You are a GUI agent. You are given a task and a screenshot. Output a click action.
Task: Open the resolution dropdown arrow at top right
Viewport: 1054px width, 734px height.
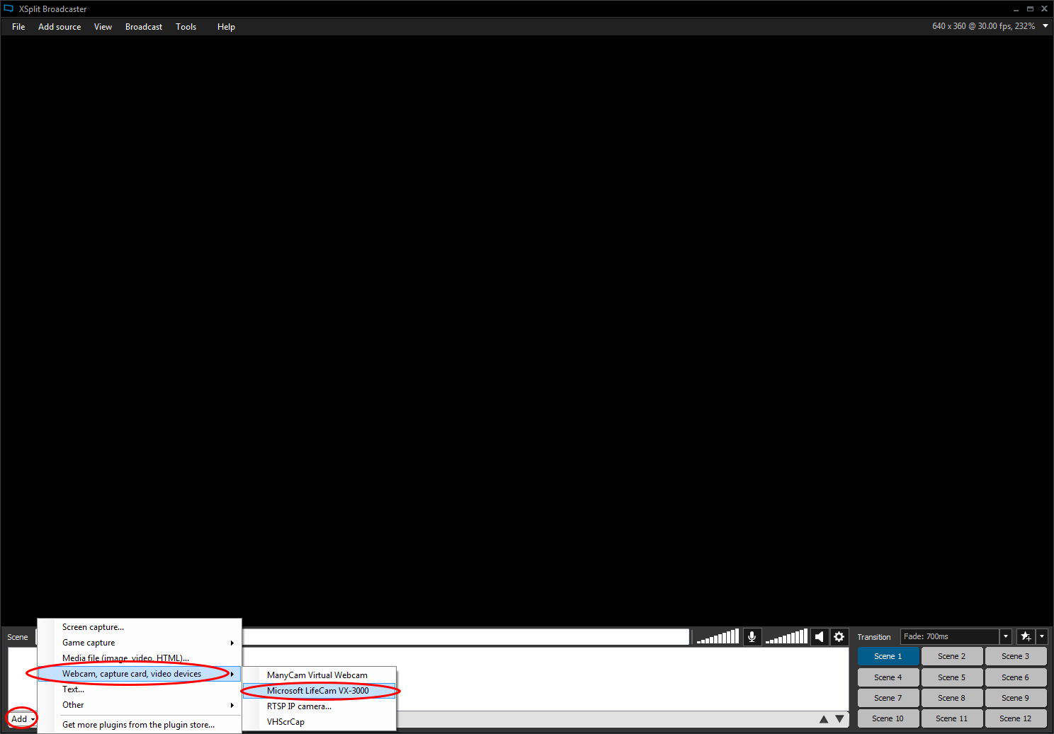point(1045,26)
